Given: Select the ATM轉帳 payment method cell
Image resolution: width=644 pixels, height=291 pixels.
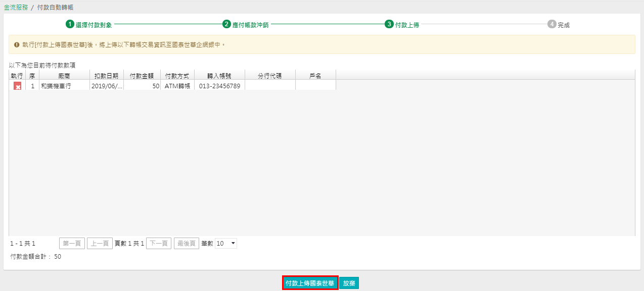Looking at the screenshot, I should [177, 86].
